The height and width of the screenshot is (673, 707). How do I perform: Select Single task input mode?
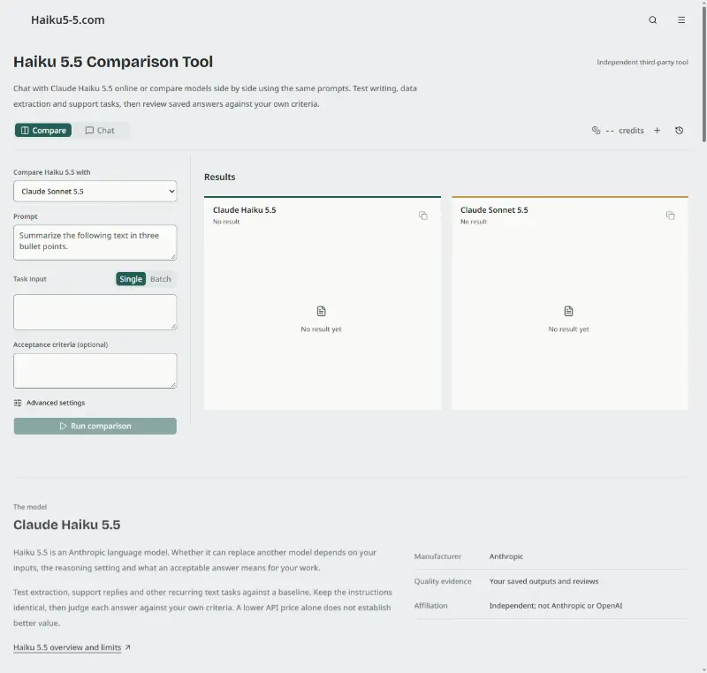[x=131, y=279]
